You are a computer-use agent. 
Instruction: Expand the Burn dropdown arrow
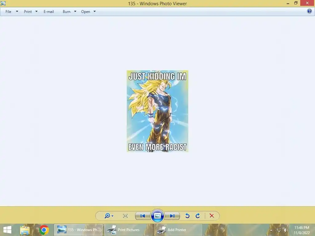point(75,11)
